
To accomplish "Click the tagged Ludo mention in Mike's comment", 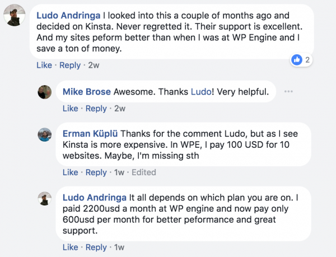I will point(201,92).
